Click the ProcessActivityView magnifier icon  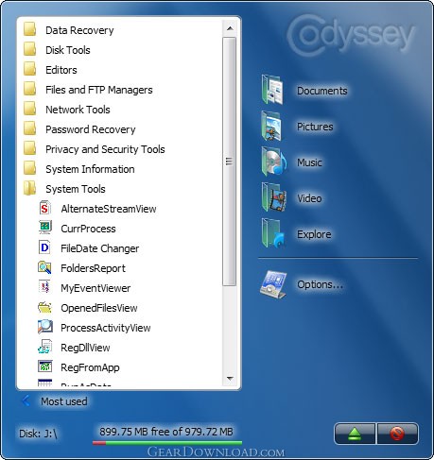pyautogui.click(x=44, y=327)
